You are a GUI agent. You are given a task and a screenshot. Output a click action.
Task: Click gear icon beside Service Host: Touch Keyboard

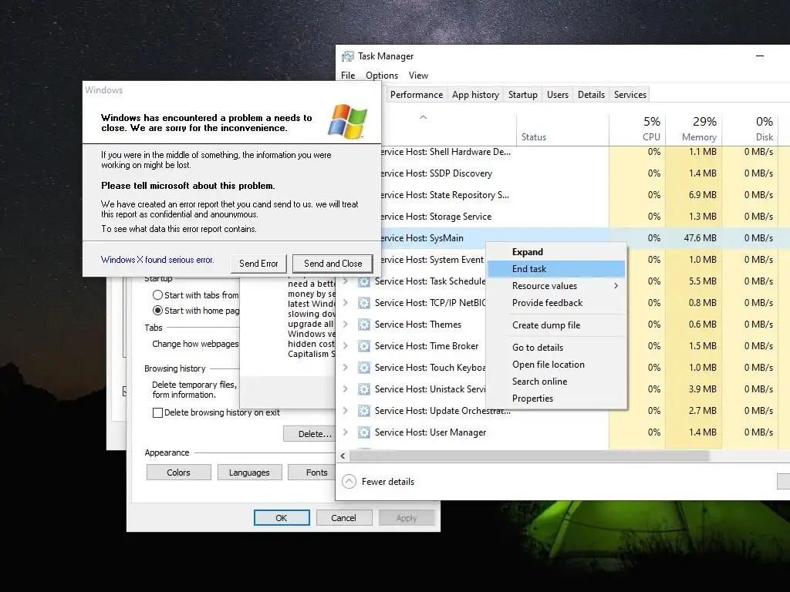[x=364, y=368]
